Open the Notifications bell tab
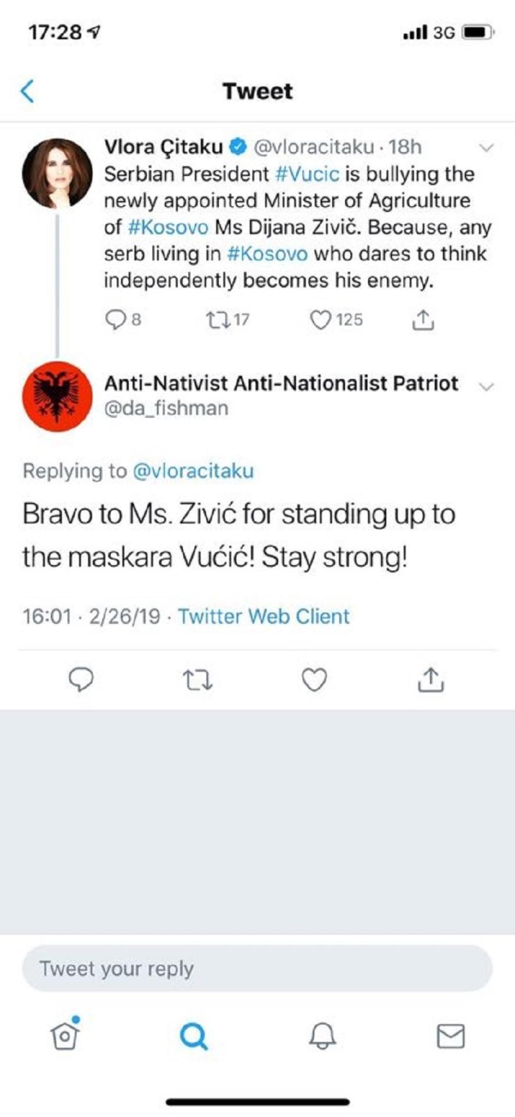Screen dimensions: 515x1117 click(x=322, y=1036)
